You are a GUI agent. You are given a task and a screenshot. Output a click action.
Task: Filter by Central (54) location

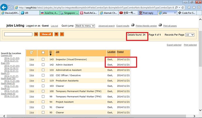[x=6, y=55]
